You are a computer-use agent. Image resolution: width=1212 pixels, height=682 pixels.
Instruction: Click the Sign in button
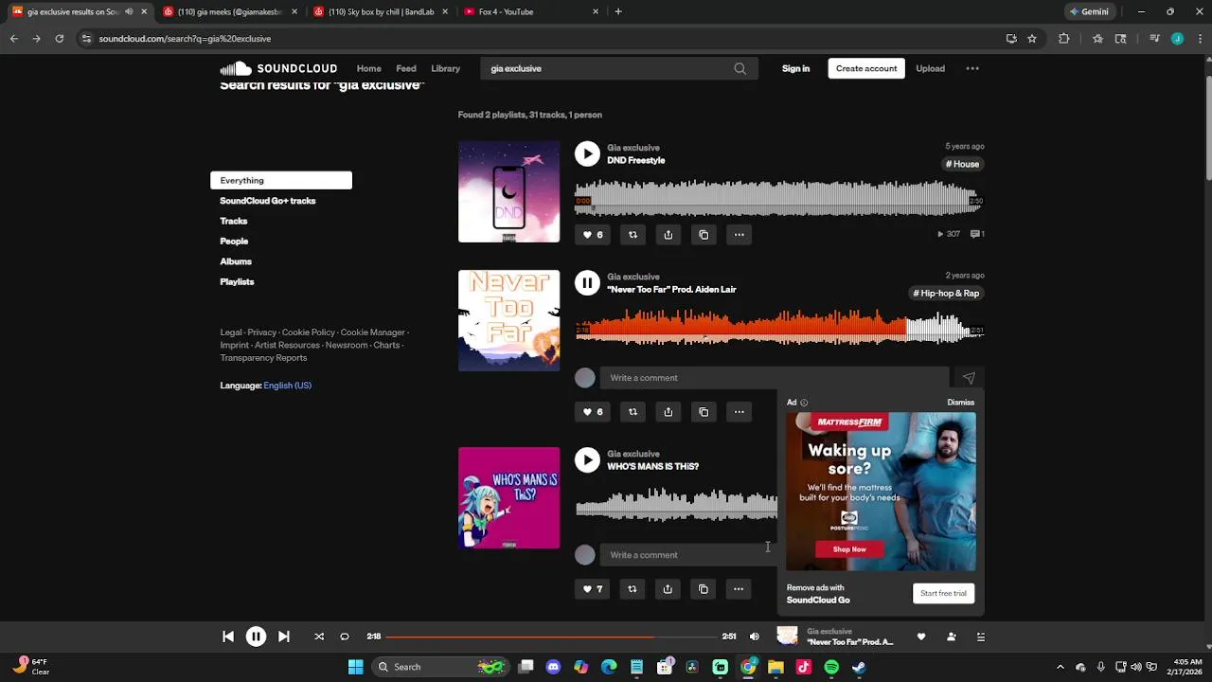click(796, 68)
